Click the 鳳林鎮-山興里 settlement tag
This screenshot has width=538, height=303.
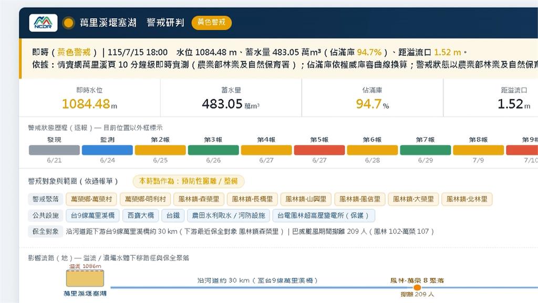click(306, 199)
